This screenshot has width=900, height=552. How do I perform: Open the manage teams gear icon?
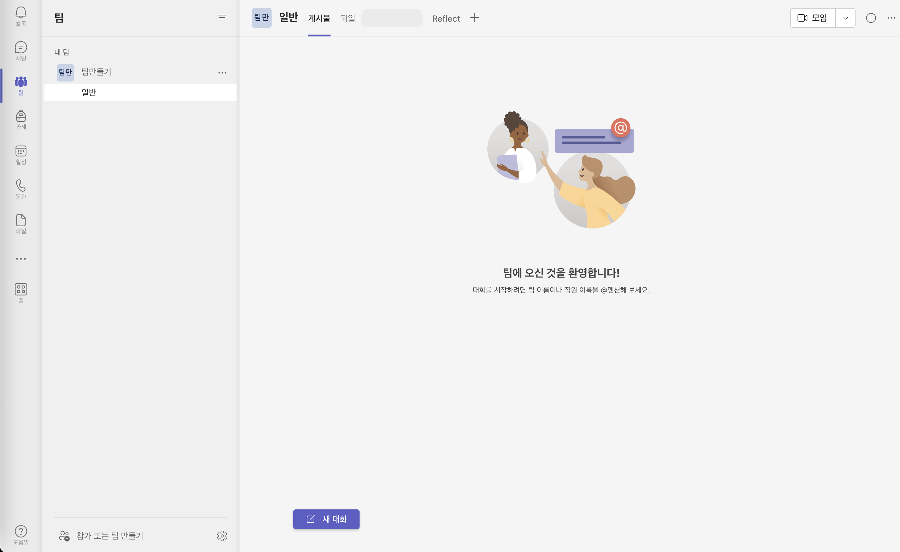[222, 536]
